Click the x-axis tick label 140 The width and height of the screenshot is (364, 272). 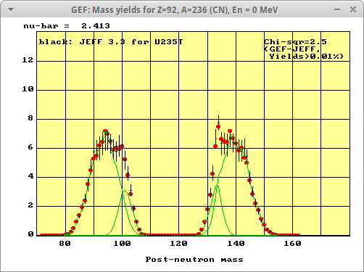[x=236, y=243]
